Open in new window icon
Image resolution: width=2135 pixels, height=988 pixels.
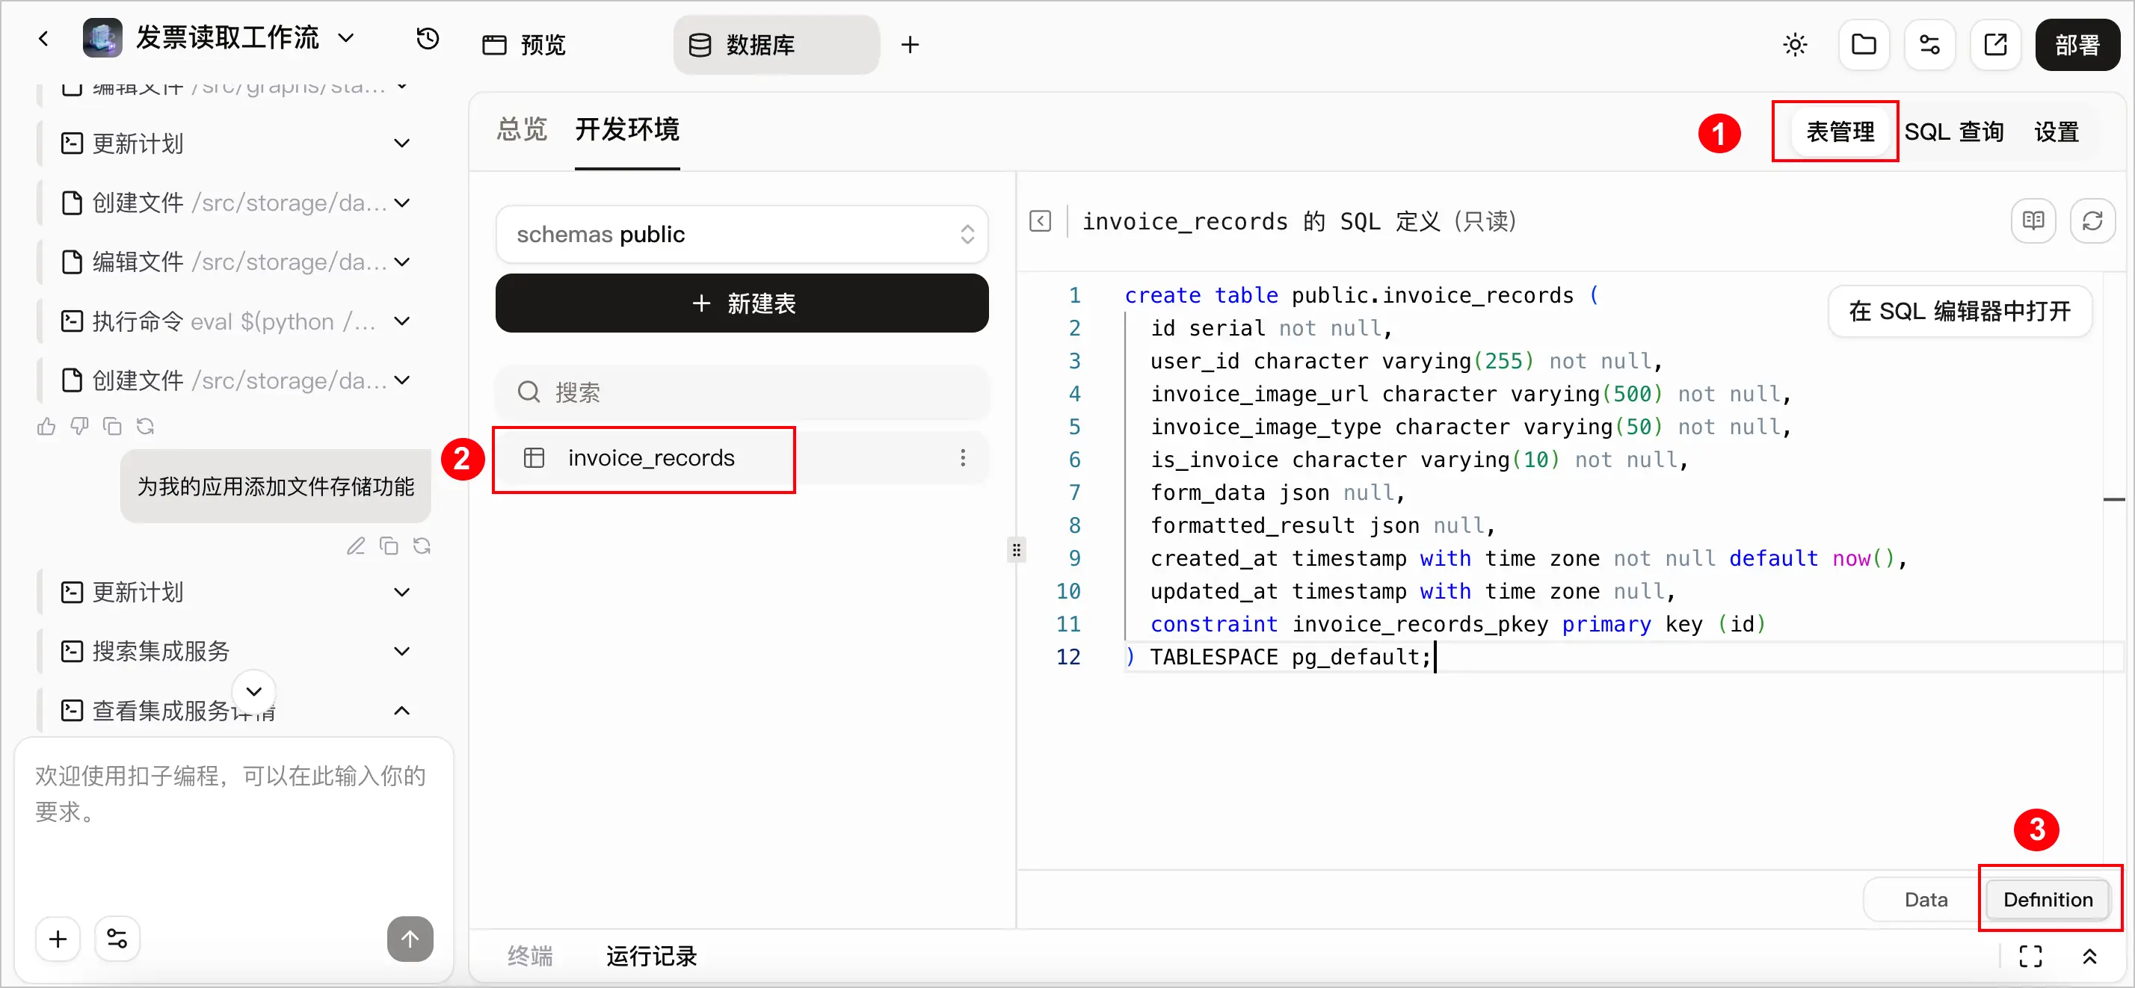[x=1995, y=45]
